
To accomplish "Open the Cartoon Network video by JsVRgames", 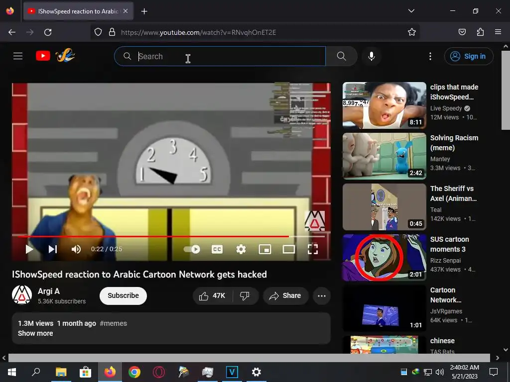I will pyautogui.click(x=384, y=308).
